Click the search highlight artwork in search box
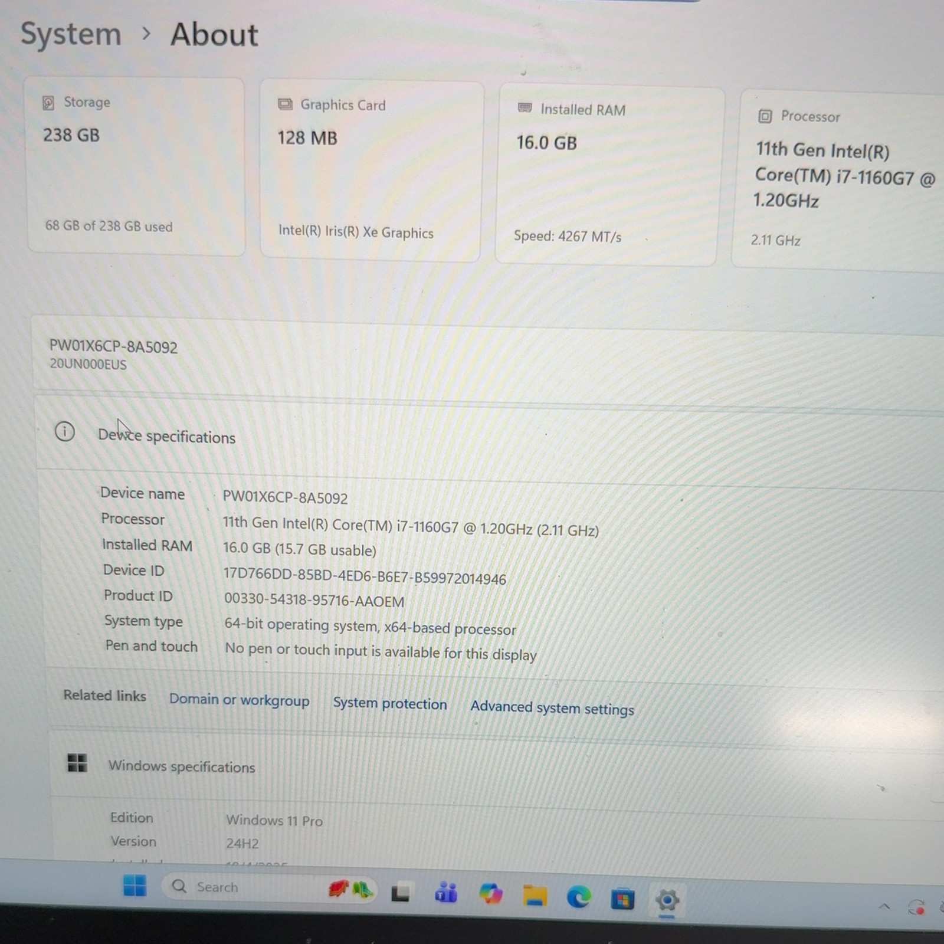This screenshot has height=944, width=944. tap(352, 890)
